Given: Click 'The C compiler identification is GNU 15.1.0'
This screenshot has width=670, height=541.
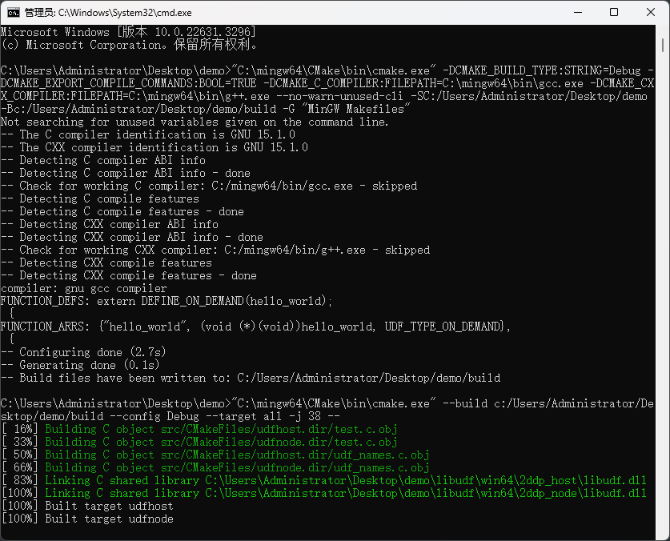Looking at the screenshot, I should 148,134.
